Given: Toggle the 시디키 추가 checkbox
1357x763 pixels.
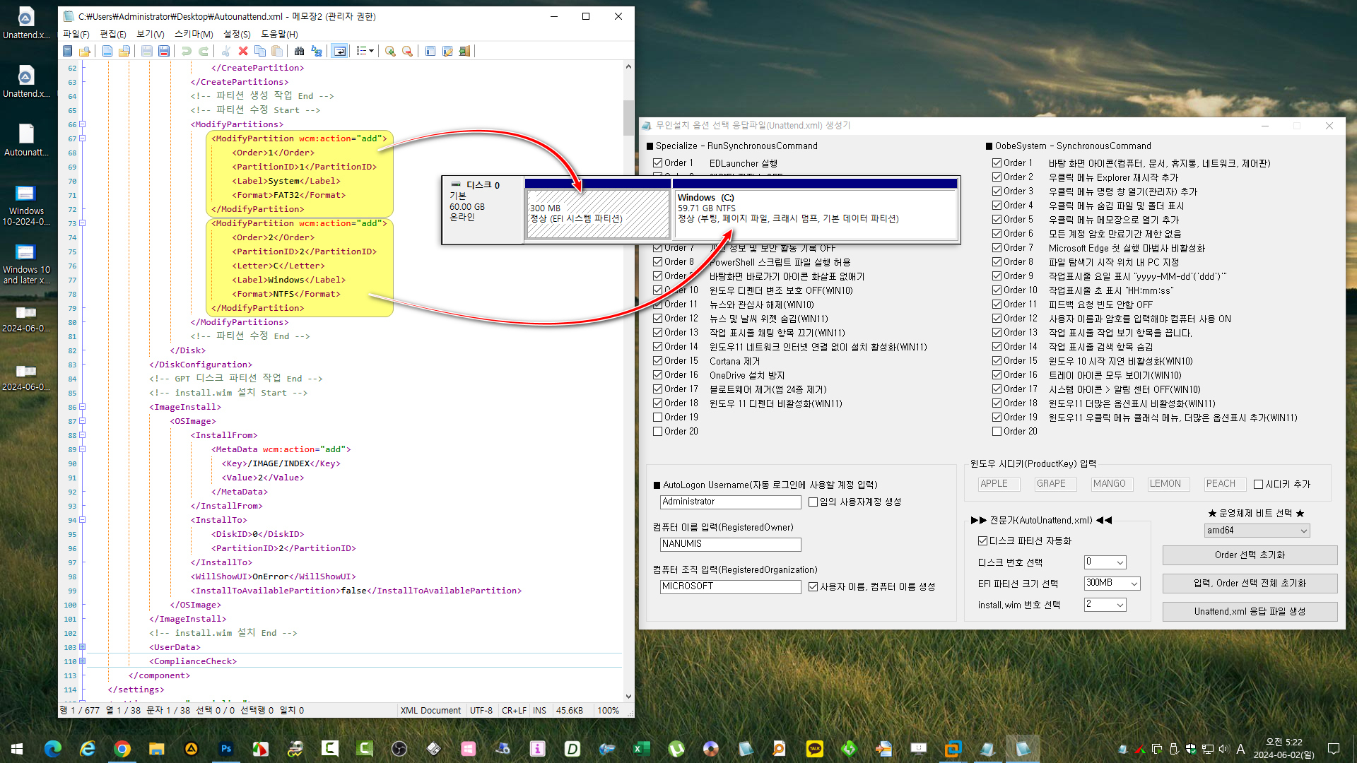Looking at the screenshot, I should (x=1258, y=484).
